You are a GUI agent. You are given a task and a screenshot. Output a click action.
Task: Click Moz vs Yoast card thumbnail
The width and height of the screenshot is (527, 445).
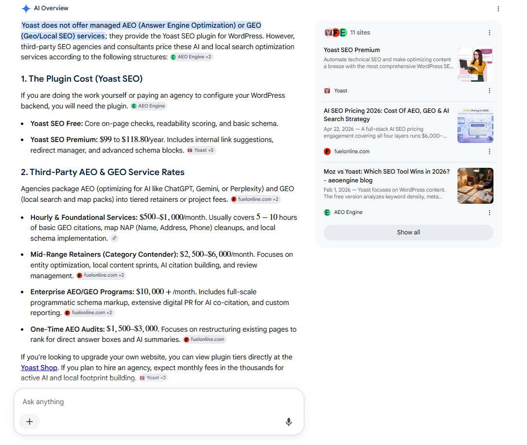tap(475, 186)
